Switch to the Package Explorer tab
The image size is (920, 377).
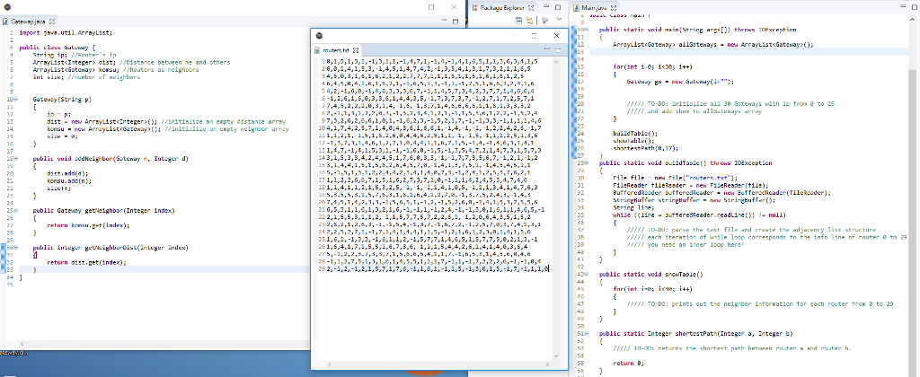[504, 7]
